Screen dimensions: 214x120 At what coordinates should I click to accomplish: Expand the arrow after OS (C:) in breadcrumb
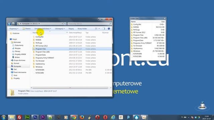coord(39,24)
